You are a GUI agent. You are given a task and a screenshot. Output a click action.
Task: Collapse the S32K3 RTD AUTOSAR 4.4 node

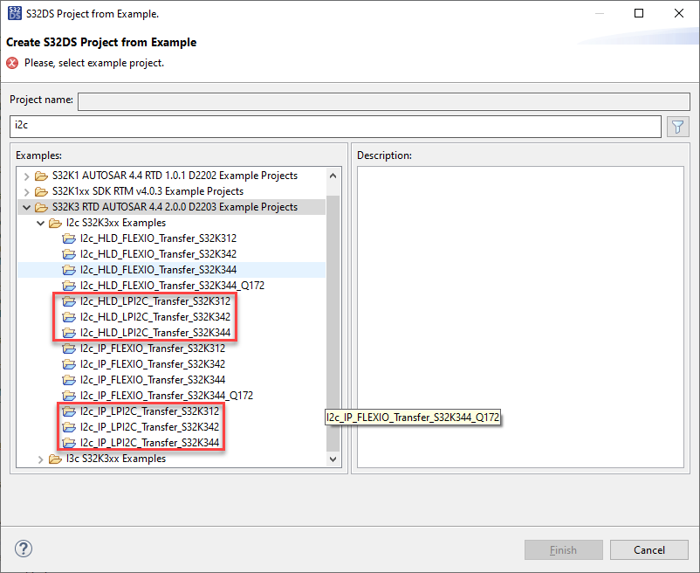(26, 206)
